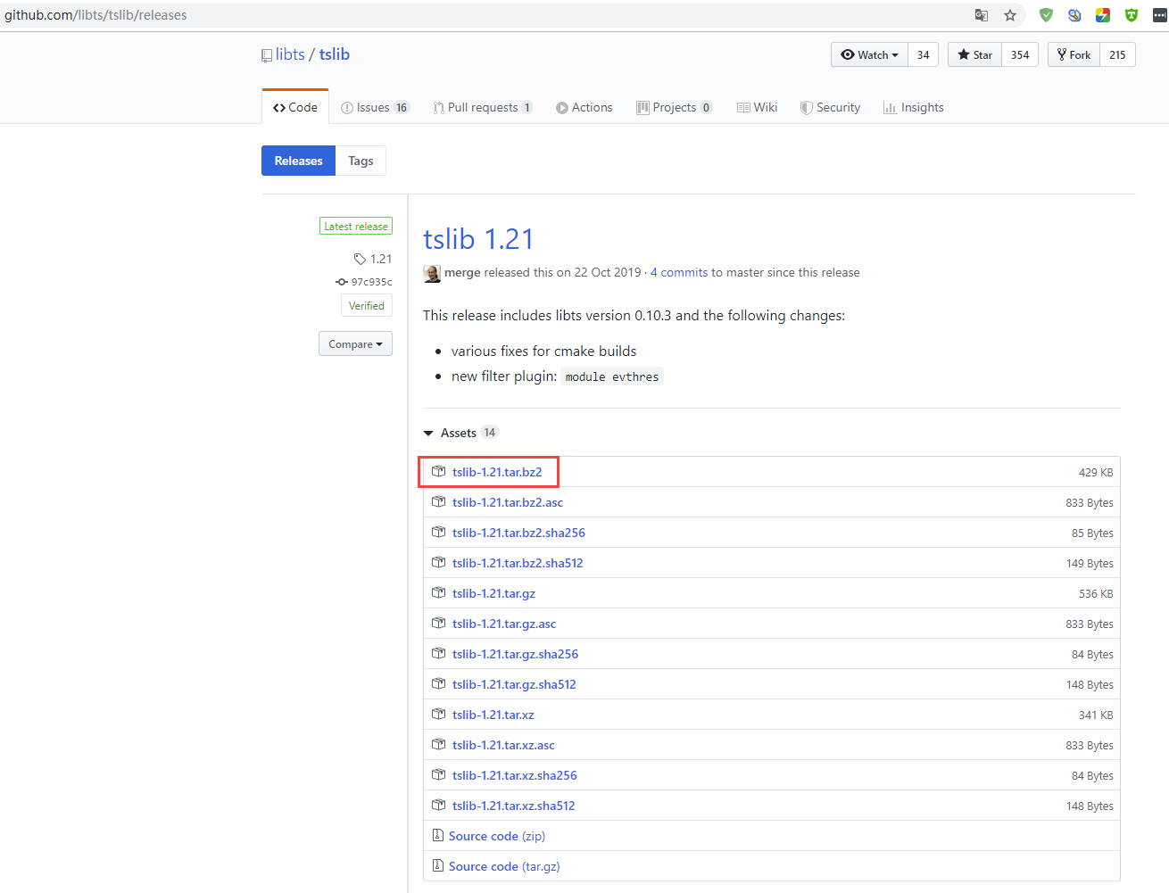Click the Latest release label

coord(356,227)
